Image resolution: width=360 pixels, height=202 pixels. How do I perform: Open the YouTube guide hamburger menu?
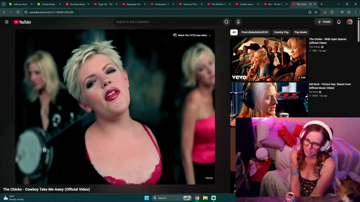(7, 22)
